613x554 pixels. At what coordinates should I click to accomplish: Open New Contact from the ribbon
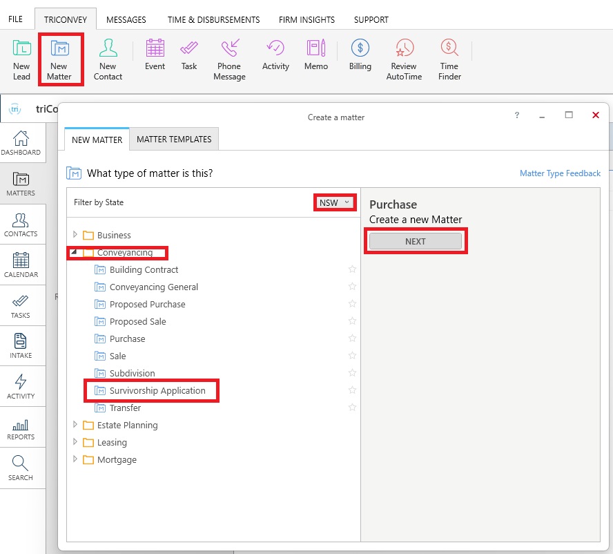pyautogui.click(x=108, y=59)
